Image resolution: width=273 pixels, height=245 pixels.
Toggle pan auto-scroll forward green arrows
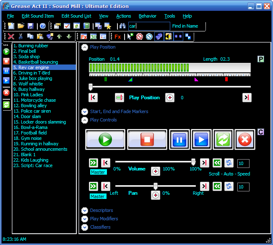tap(94, 186)
